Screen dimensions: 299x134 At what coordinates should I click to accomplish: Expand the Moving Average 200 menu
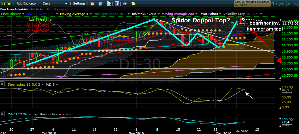(x=196, y=14)
